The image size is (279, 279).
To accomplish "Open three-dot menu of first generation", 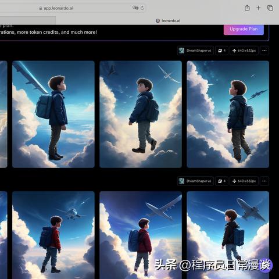I will click(x=264, y=51).
